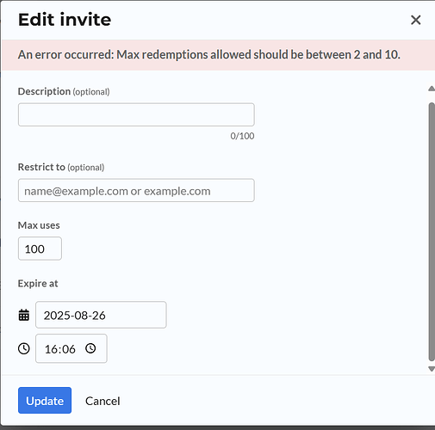Focus the Restrict to email field
The image size is (435, 430).
coord(136,190)
